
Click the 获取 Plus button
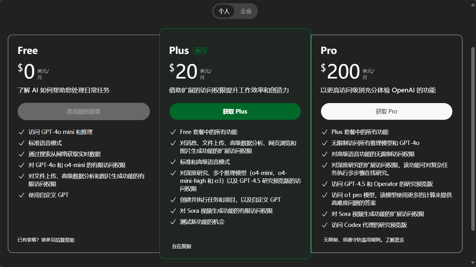235,111
